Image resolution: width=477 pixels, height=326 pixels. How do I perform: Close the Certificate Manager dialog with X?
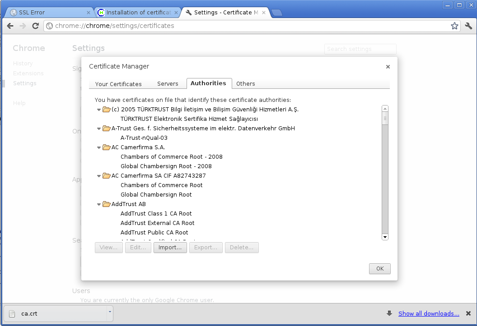[x=388, y=67]
